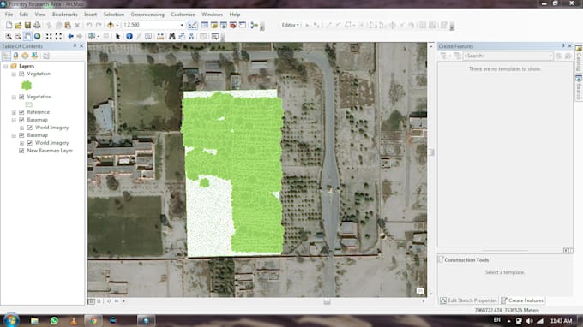Select the Zoom In tool
This screenshot has height=327, width=583.
coord(9,36)
